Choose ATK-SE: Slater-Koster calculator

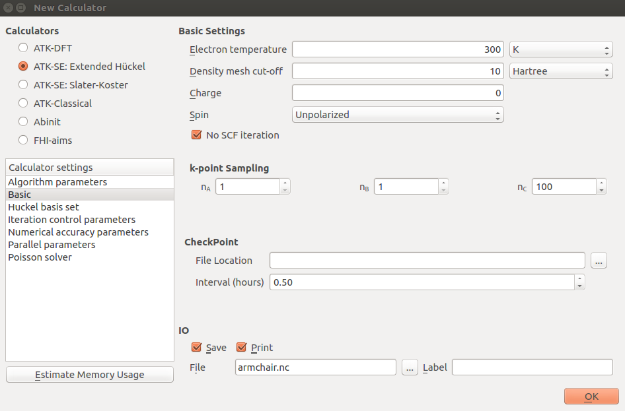pyautogui.click(x=23, y=84)
